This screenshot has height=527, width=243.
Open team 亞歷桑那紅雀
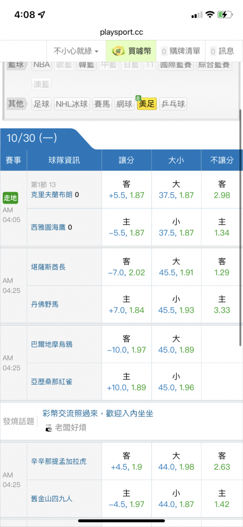pyautogui.click(x=52, y=382)
